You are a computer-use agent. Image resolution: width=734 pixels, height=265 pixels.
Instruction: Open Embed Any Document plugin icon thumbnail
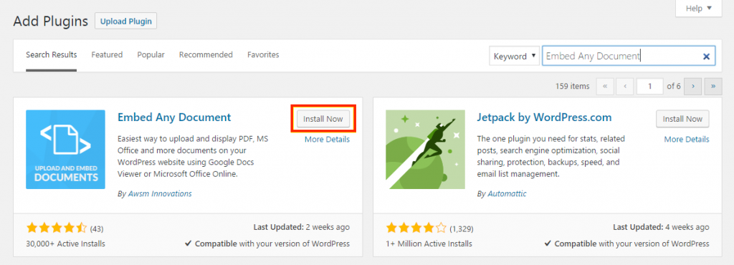pos(65,150)
